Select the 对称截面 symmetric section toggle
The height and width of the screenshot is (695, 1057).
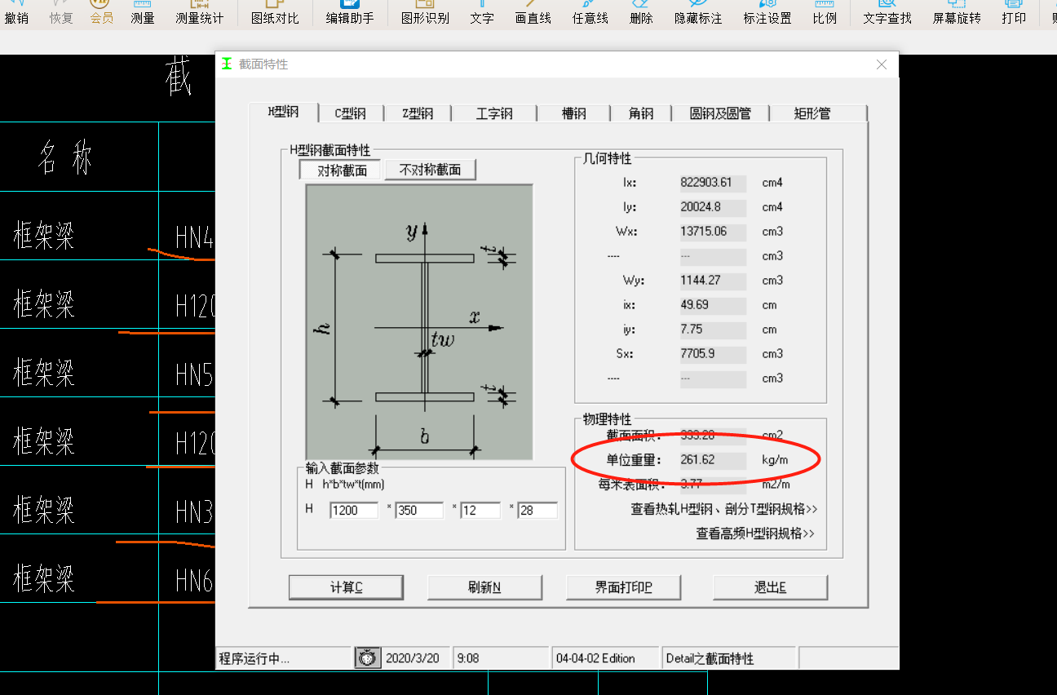[342, 170]
